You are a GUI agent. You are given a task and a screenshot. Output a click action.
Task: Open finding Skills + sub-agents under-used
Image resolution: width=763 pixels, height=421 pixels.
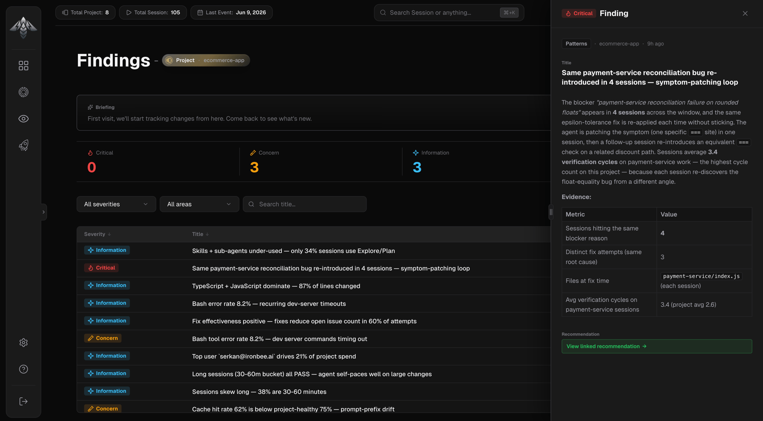[293, 251]
